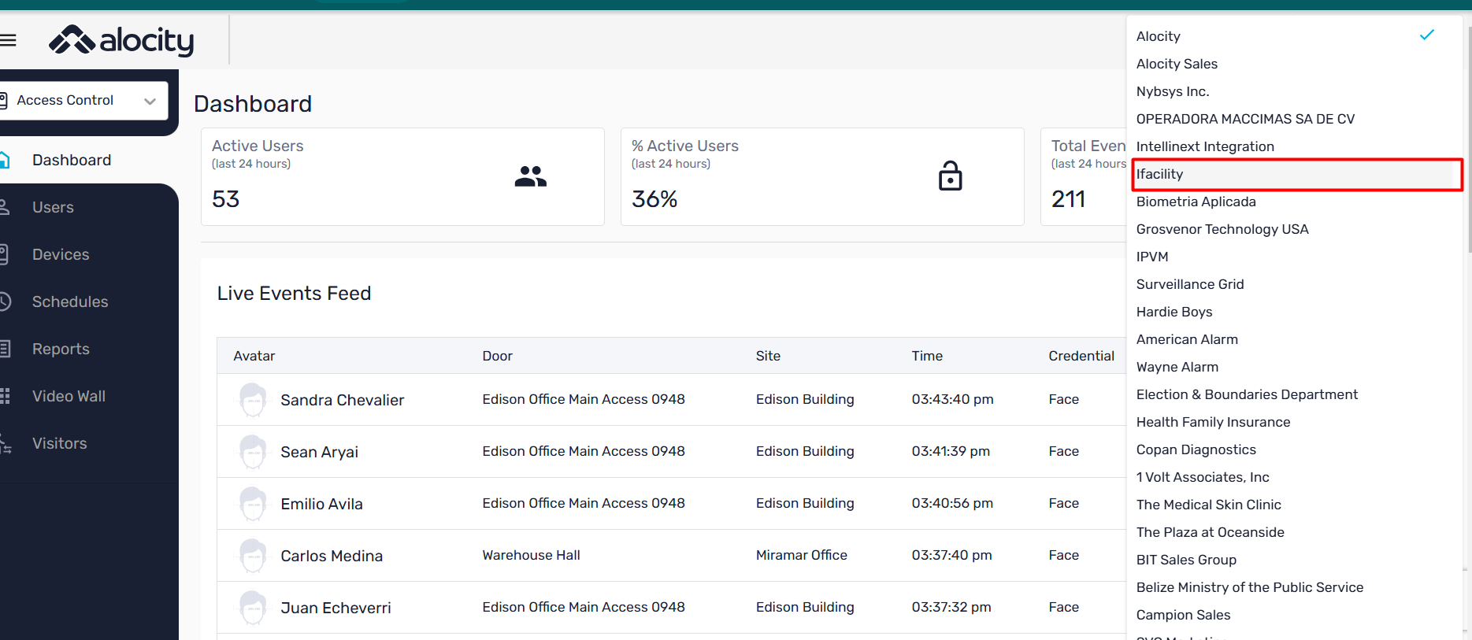Click the name Sandra Chevalier

click(x=343, y=400)
